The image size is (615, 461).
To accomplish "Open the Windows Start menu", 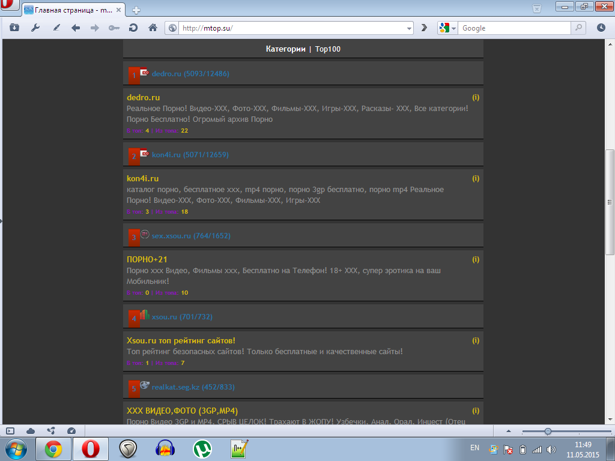I will 16,449.
